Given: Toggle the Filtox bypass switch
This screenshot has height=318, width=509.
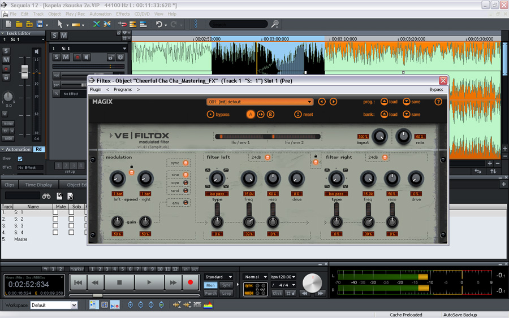Looking at the screenshot, I should point(210,115).
